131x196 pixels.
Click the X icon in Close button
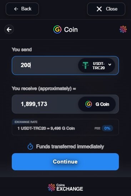[99, 9]
